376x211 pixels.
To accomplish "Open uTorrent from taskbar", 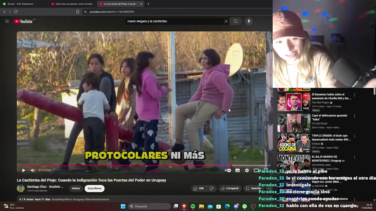I will pos(244,206).
